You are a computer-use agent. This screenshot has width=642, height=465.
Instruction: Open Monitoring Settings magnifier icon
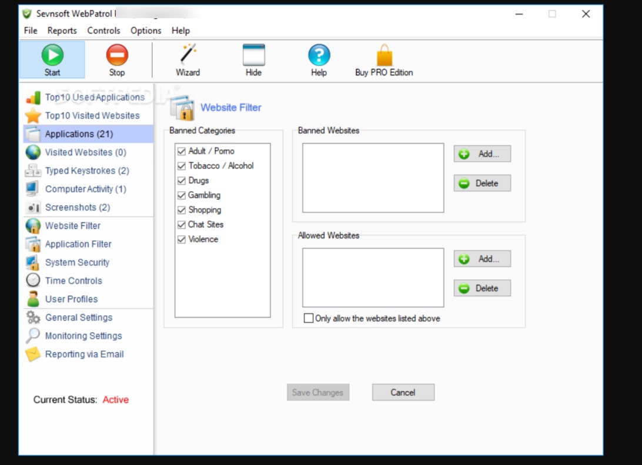tap(33, 336)
